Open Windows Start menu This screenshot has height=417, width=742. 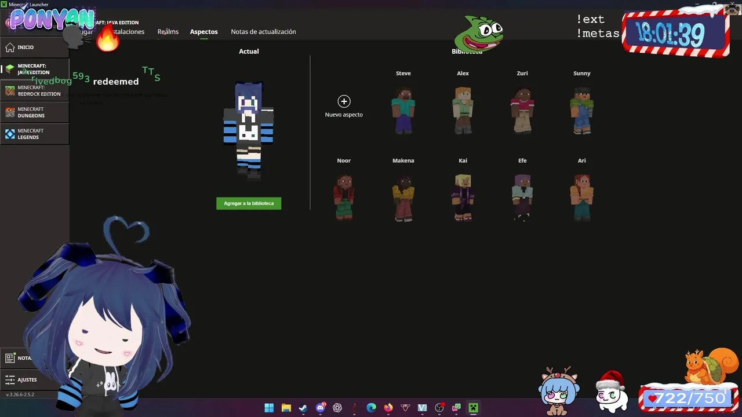tap(269, 408)
